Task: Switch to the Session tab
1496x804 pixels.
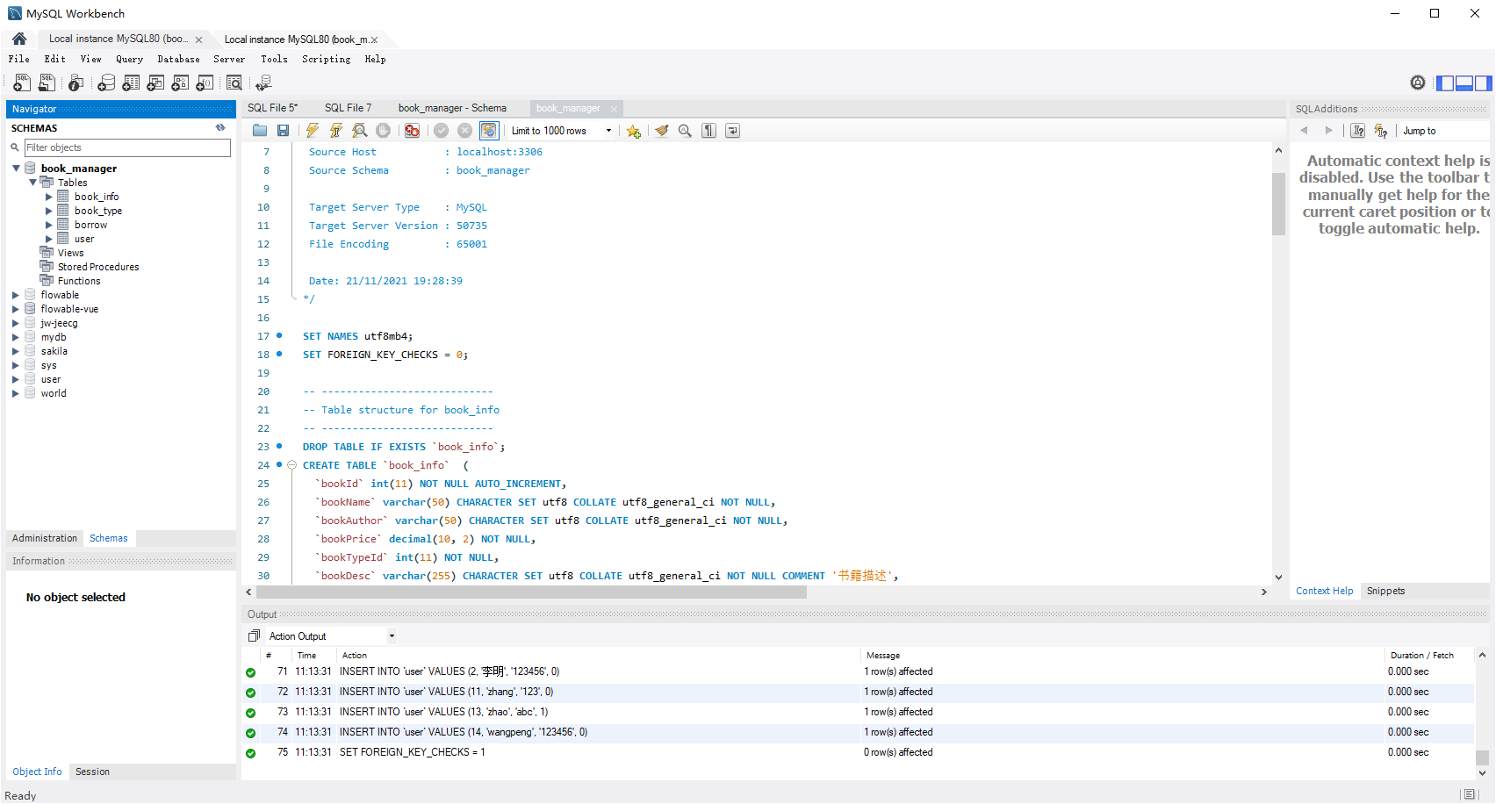Action: (x=92, y=772)
